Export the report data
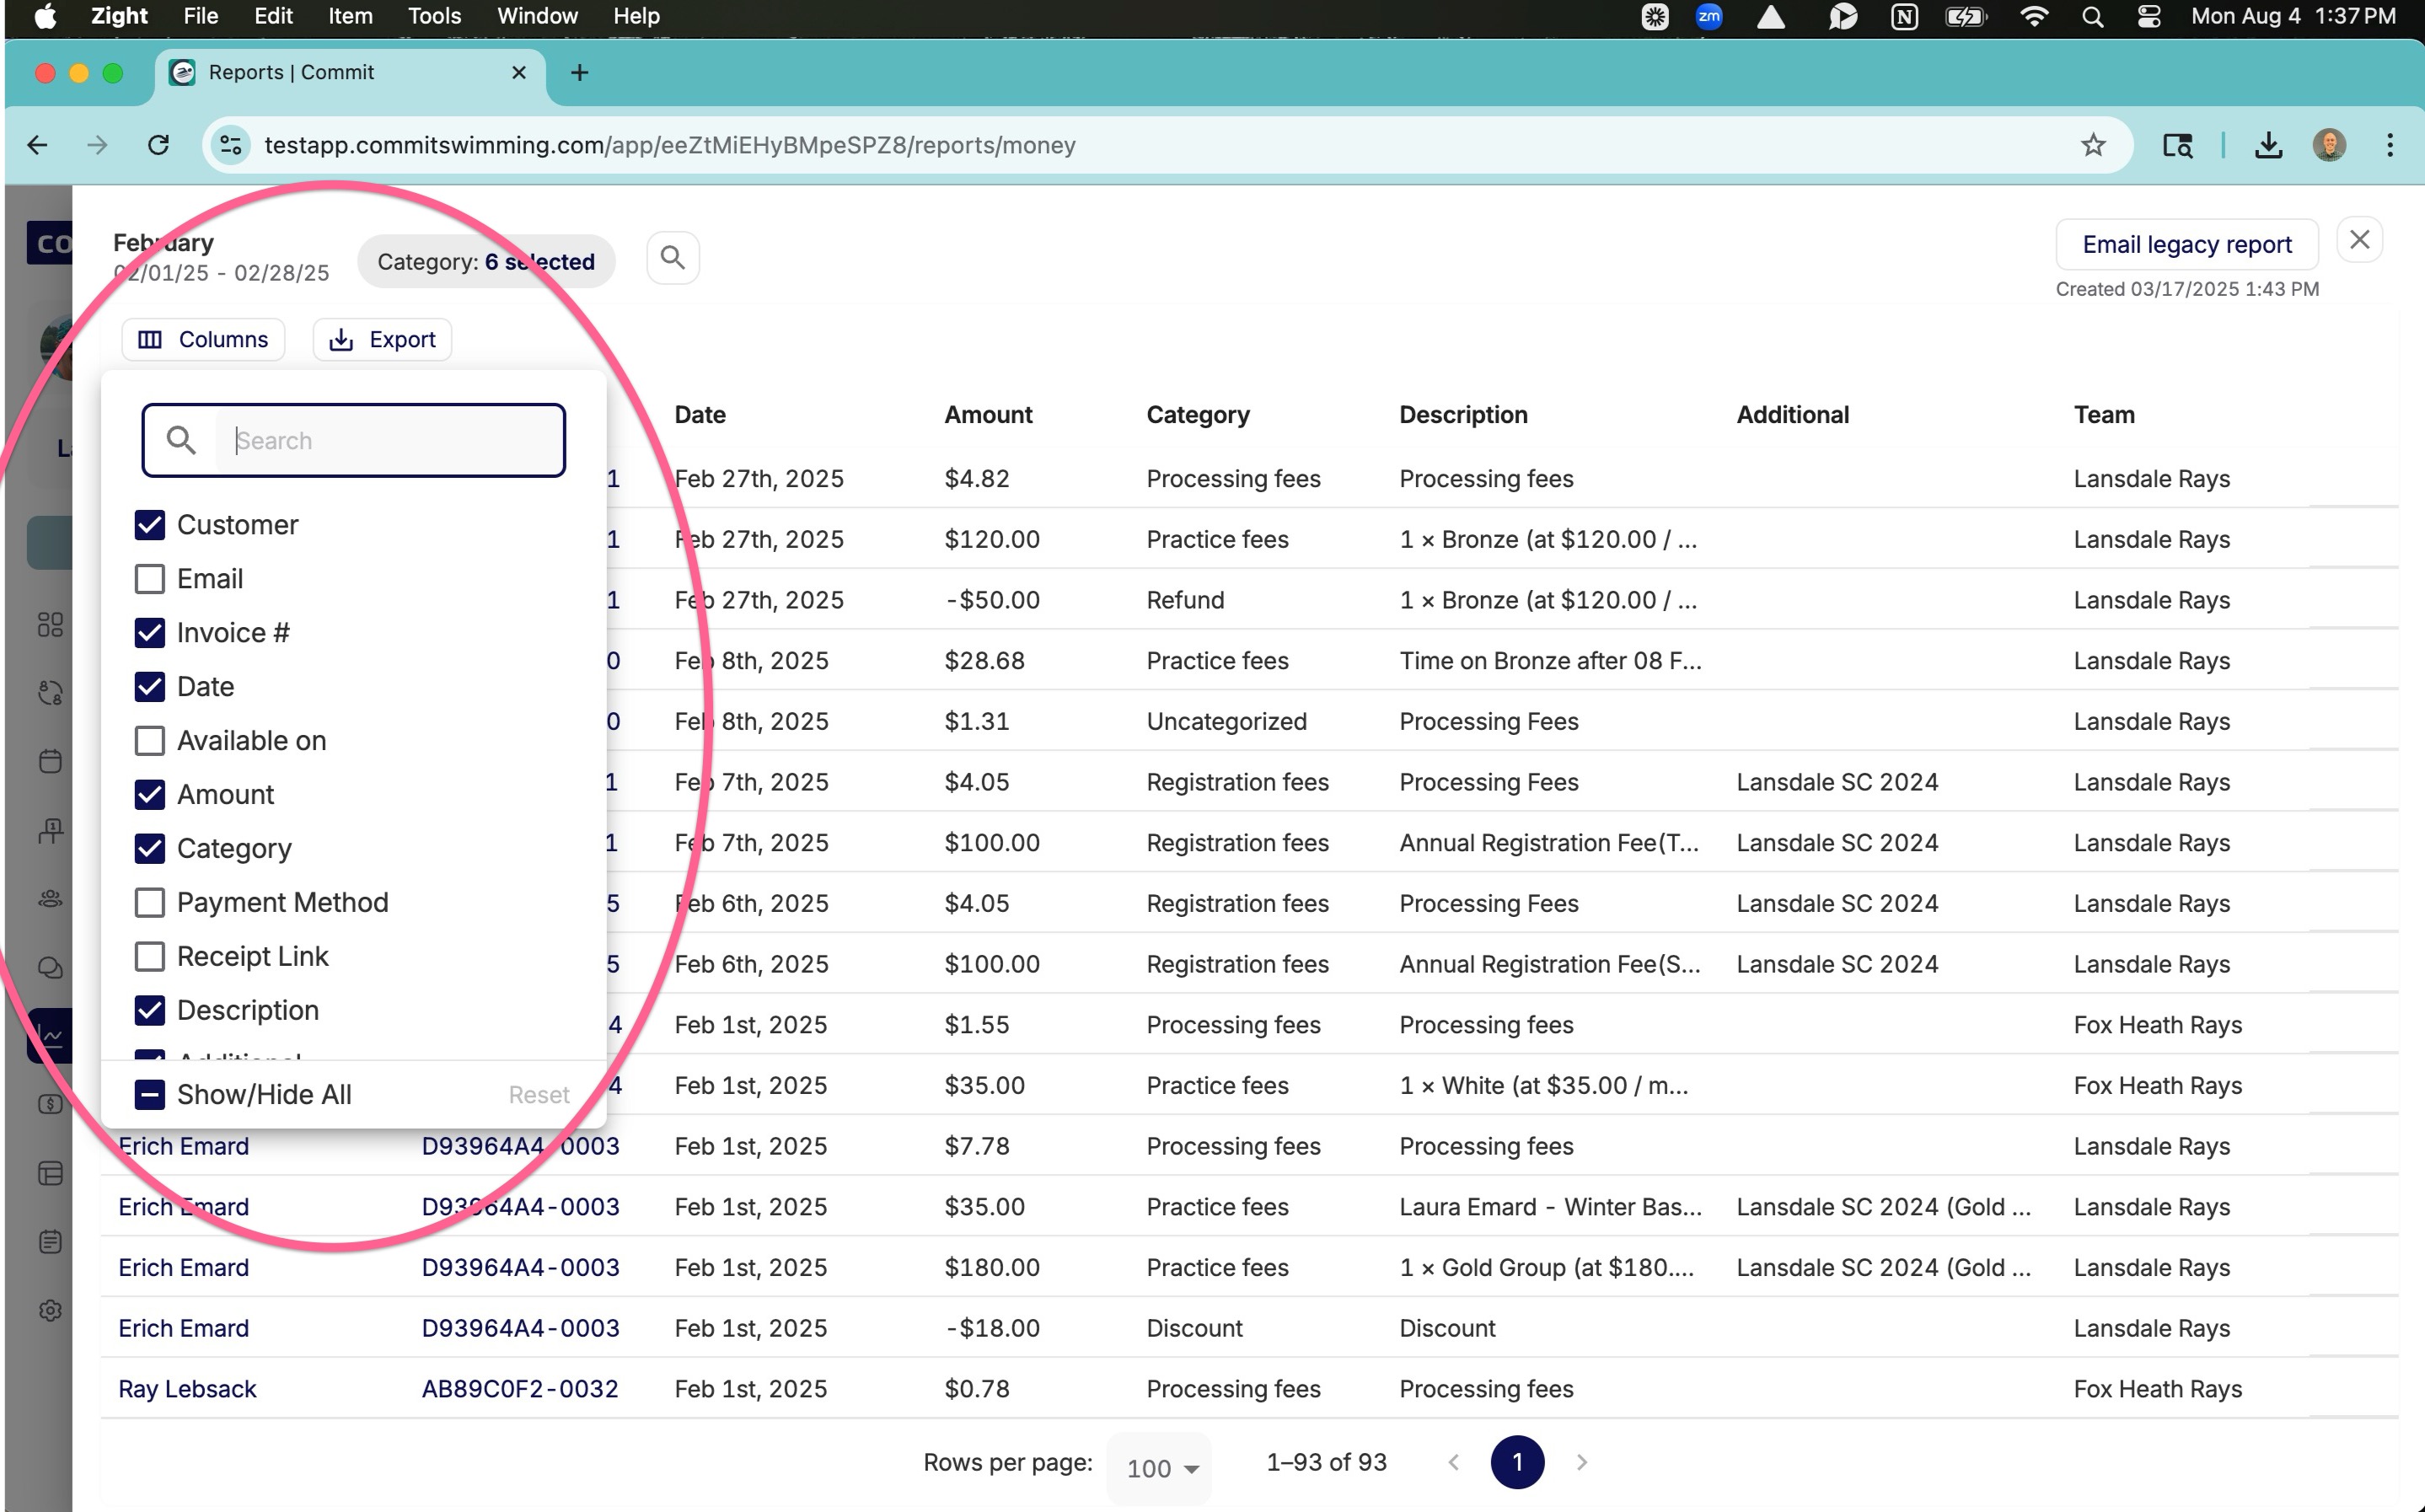Screen dimensions: 2425x1512 click(382, 340)
